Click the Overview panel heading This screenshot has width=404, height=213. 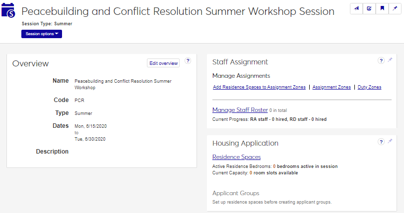coord(31,63)
